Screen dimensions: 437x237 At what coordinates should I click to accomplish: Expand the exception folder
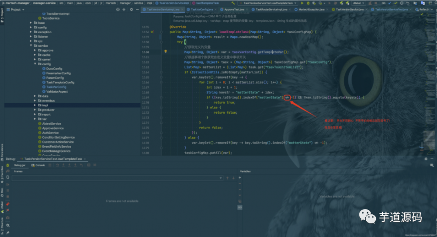tap(31, 32)
